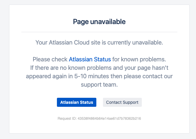Click the word "Page" in the heading
The width and height of the screenshot is (196, 139).
pyautogui.click(x=81, y=22)
